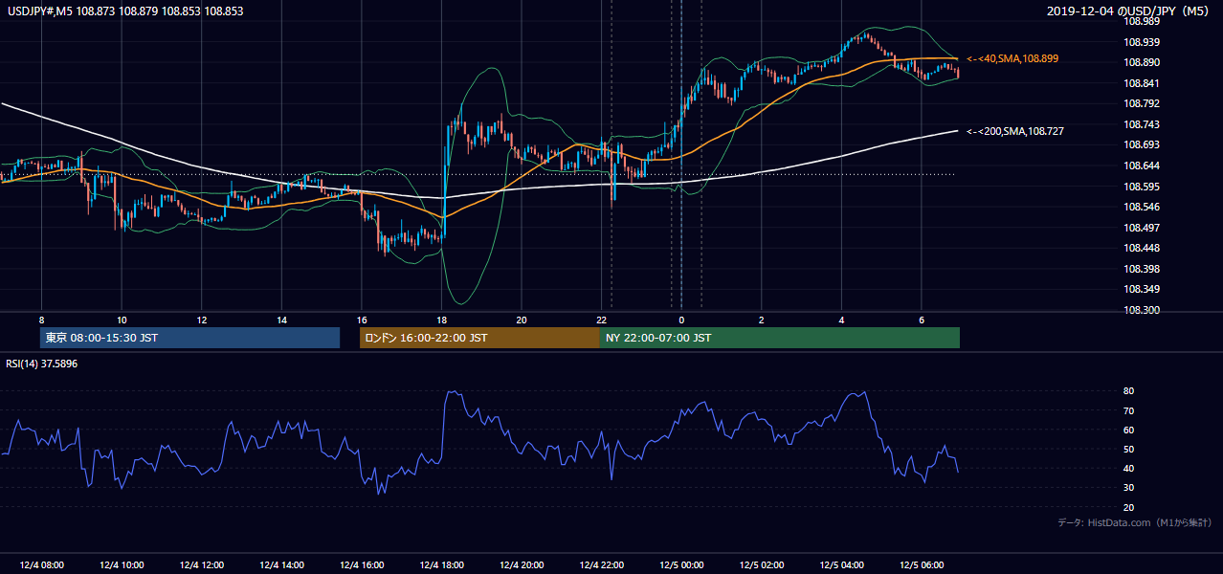Click the 12/5 02:00 date axis label
Viewport: 1223px width, 574px height.
pyautogui.click(x=762, y=565)
